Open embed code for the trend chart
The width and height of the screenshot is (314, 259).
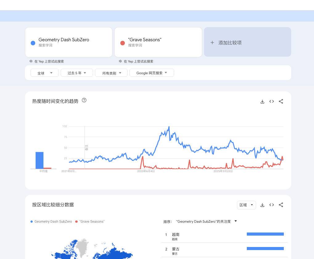point(271,102)
